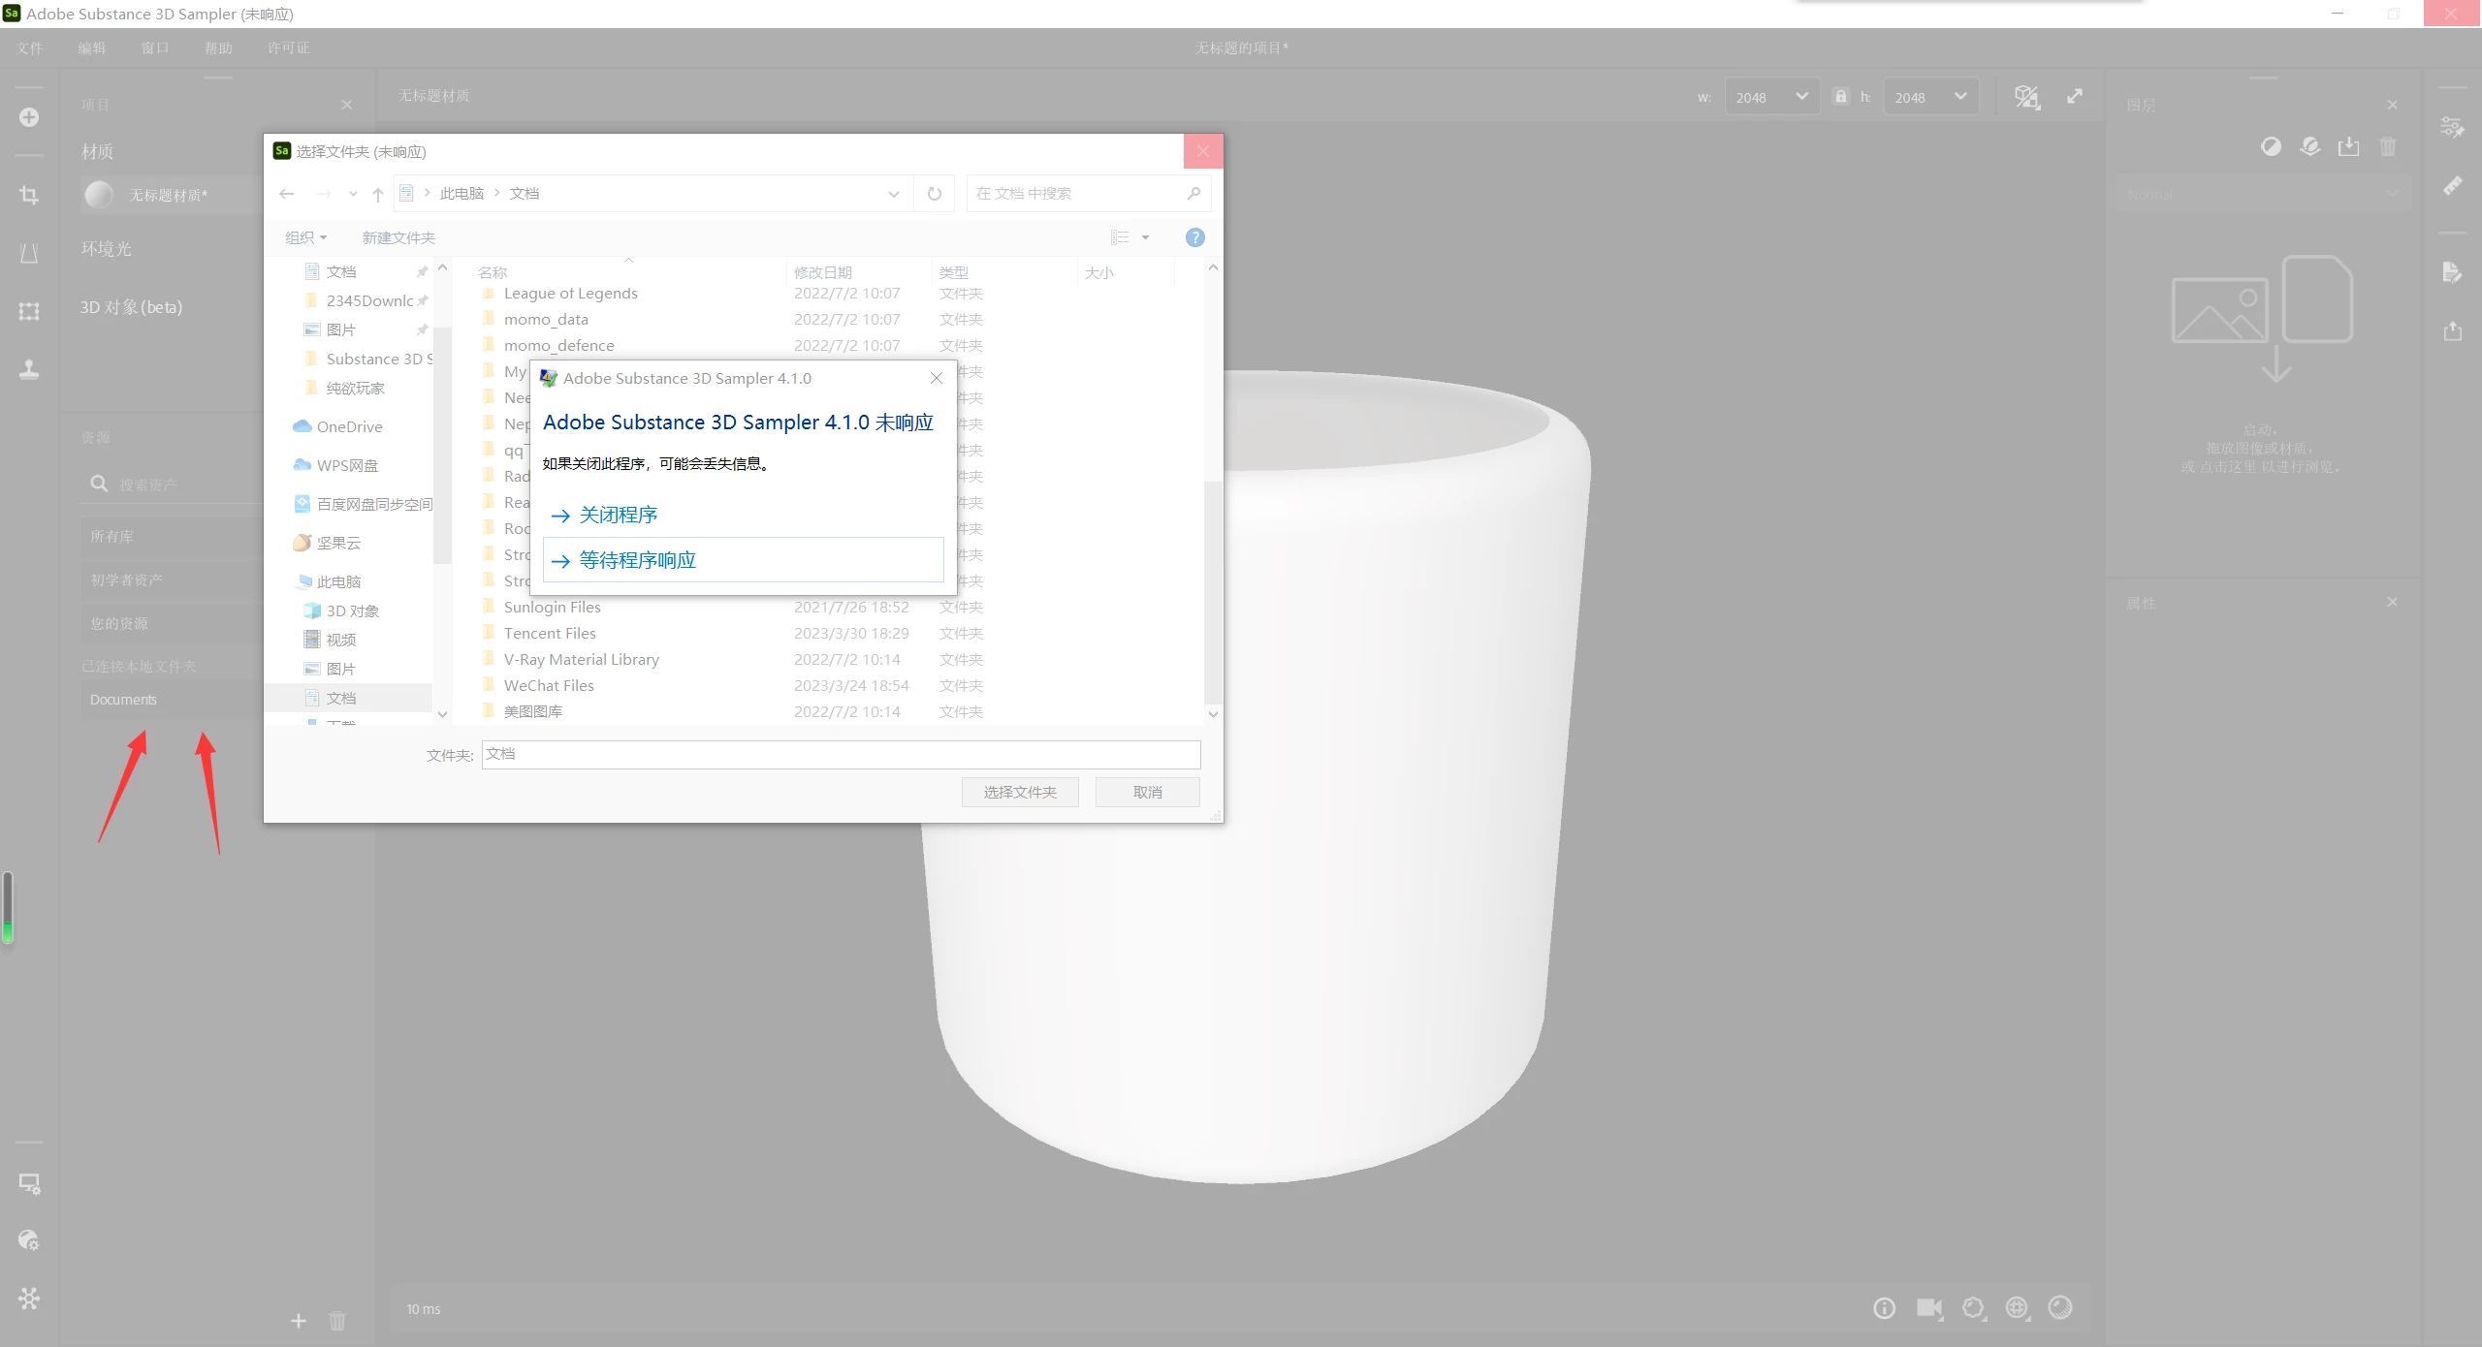Open the 许可证 menu
Image resolution: width=2482 pixels, height=1347 pixels.
(x=288, y=47)
